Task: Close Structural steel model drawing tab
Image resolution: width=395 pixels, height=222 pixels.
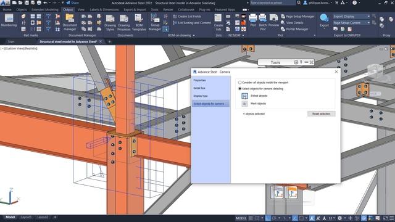Action: 101,41
